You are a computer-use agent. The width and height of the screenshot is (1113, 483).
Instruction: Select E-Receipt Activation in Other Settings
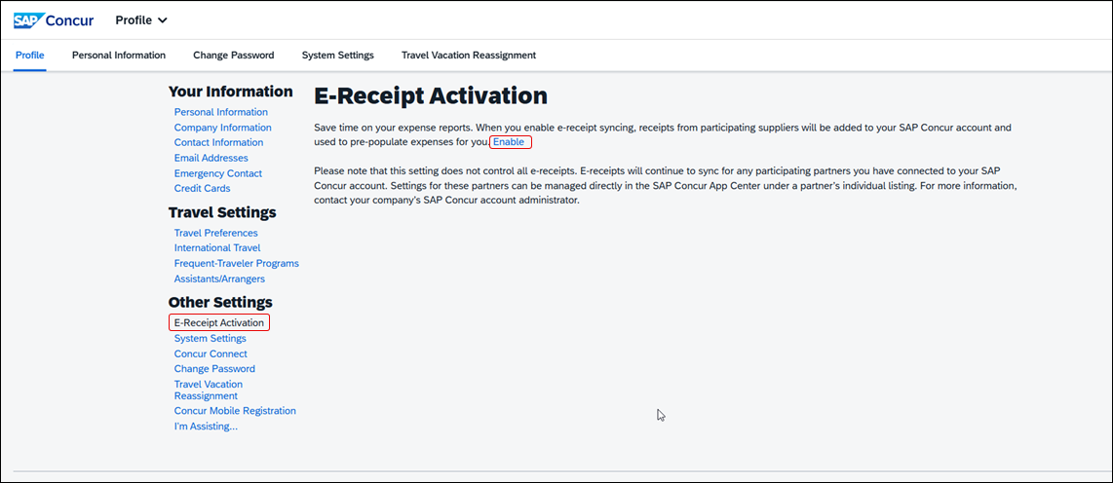[x=219, y=322]
